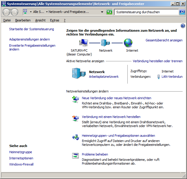
Task: Close the Netzwerk- und Freigabecenter window
Action: tap(183, 4)
